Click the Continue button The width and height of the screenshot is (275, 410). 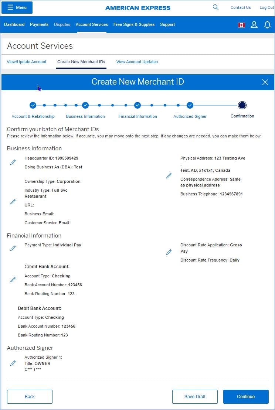246,397
